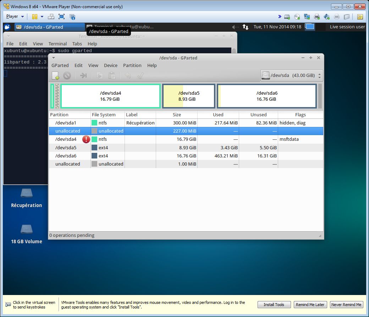Screen dimensions: 369x317
Task: Open the View menu in GParted
Action: click(x=93, y=65)
